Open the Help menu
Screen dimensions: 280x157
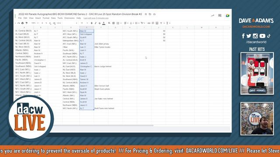pyautogui.click(x=79, y=18)
